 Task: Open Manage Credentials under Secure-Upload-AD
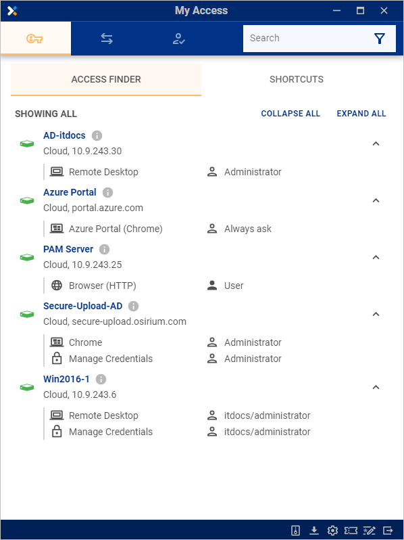click(111, 359)
